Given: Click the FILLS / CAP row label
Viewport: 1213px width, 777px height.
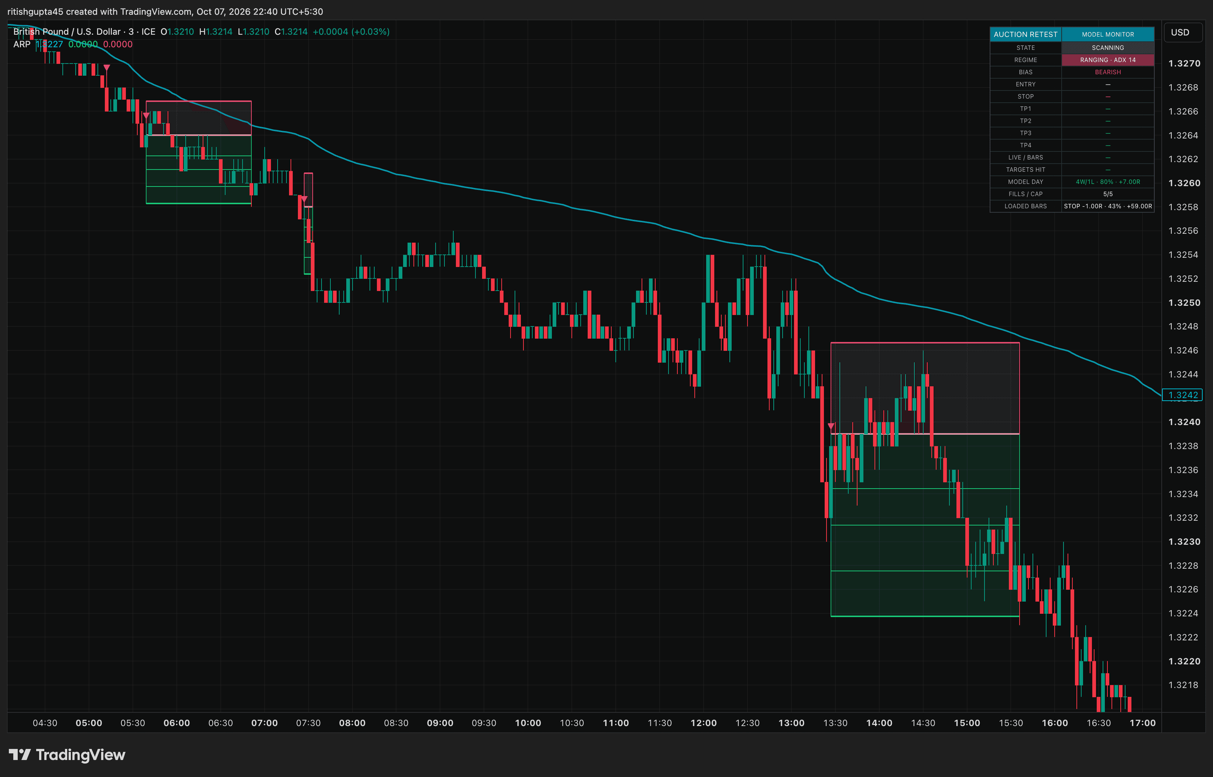Looking at the screenshot, I should click(x=1025, y=194).
